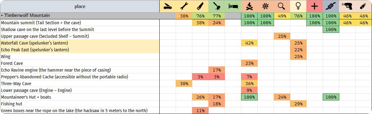Select the flare gun header icon
372x114 pixels.
click(347, 6)
